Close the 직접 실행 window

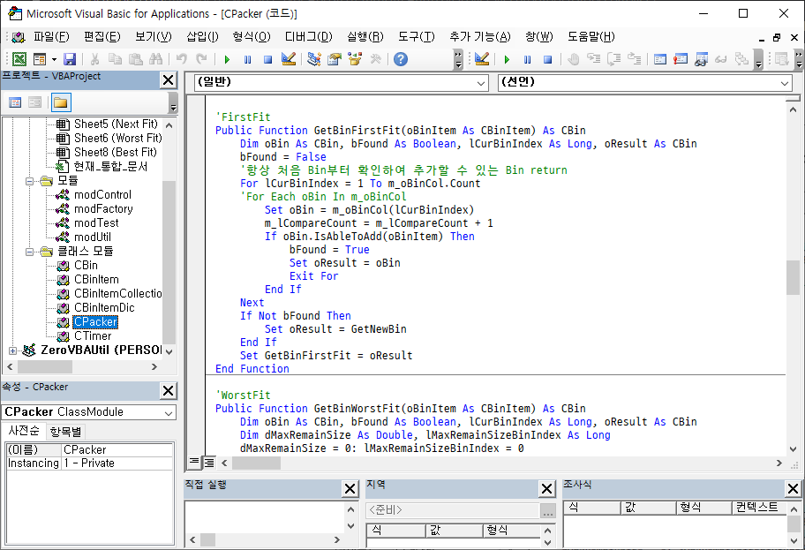pos(350,489)
